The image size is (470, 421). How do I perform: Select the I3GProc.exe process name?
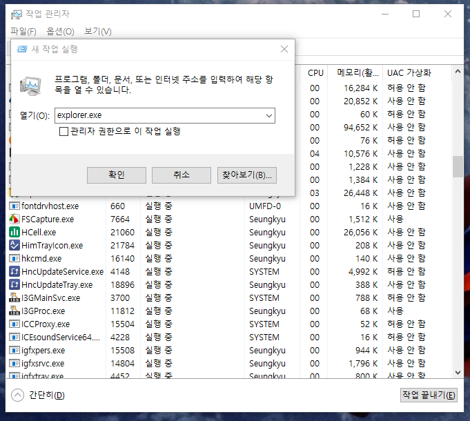43,311
